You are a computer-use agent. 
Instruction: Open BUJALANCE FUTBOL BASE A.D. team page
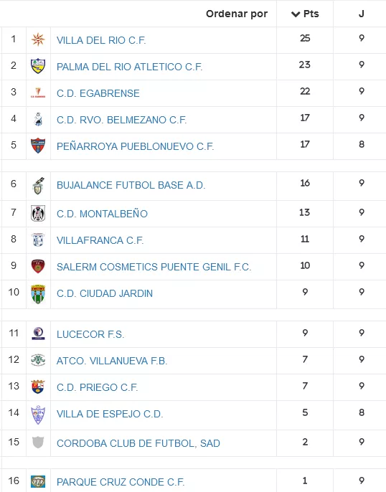[131, 185]
